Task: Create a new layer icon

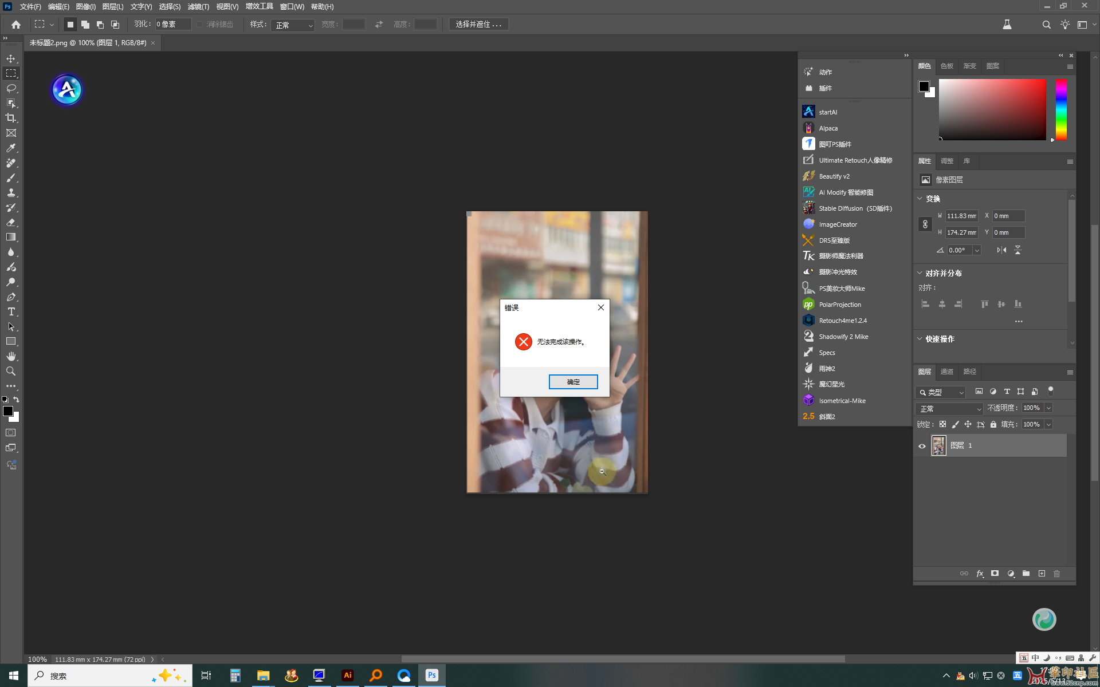Action: click(x=1042, y=573)
